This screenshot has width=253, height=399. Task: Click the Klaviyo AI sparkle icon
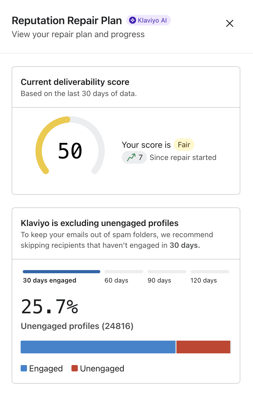[133, 20]
